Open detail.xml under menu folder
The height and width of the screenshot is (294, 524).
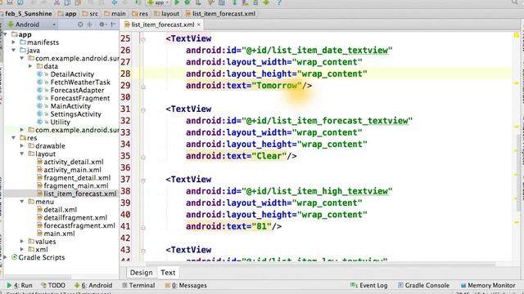pos(60,210)
